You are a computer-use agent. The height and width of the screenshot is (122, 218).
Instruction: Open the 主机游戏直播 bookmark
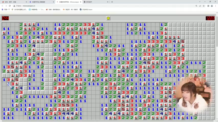coord(19,9)
